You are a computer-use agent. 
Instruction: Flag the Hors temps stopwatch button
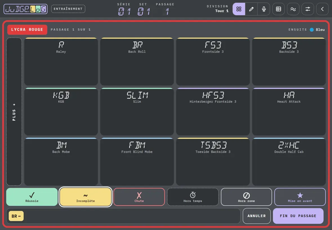(193, 197)
